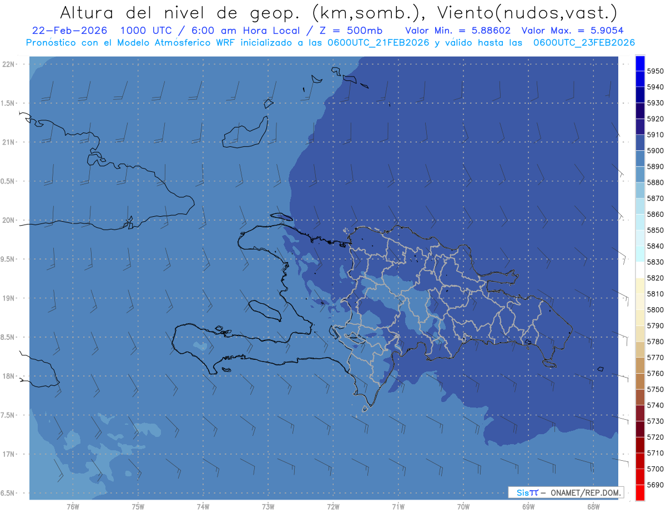
Task: Click the '5760' colorbar label
Action: coord(655,373)
